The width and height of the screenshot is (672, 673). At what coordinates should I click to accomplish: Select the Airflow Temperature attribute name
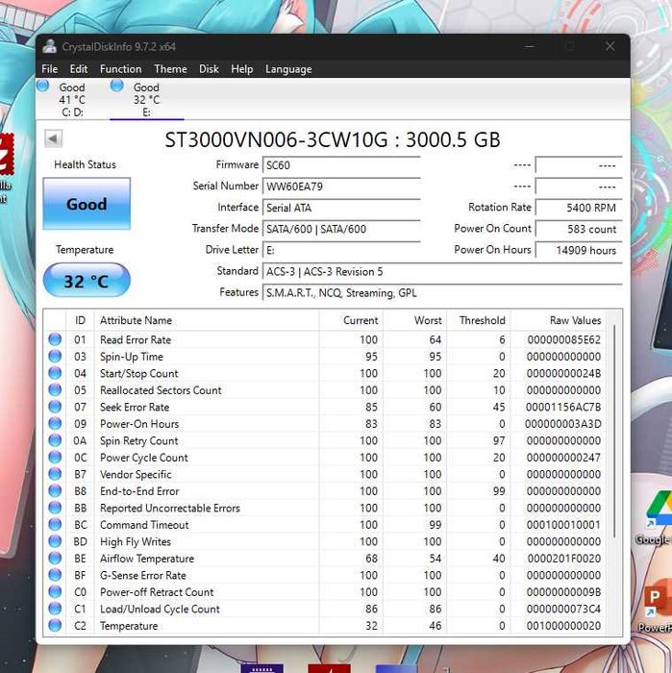(147, 559)
